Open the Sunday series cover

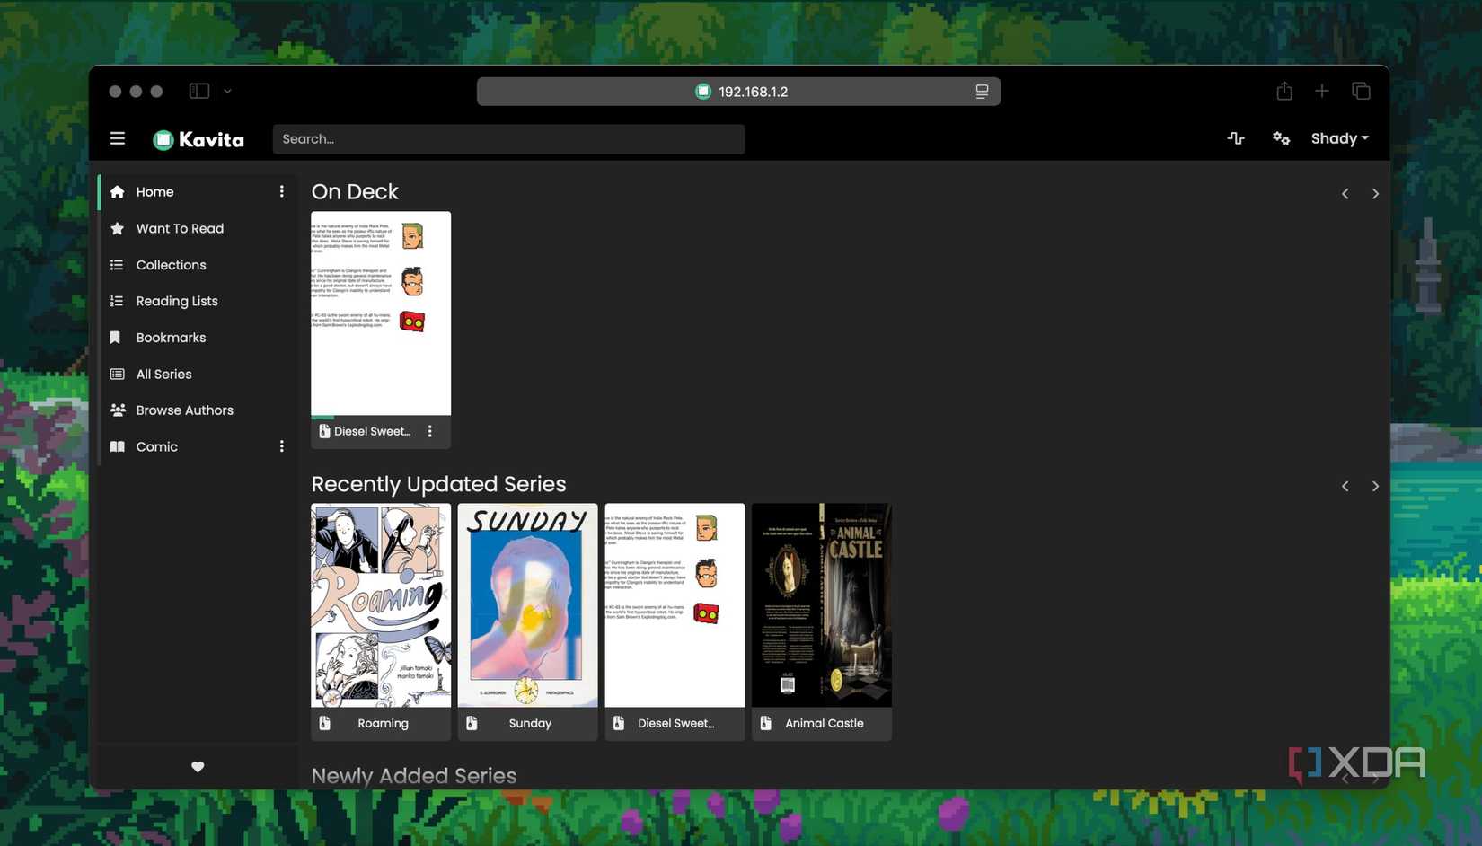[x=527, y=605]
